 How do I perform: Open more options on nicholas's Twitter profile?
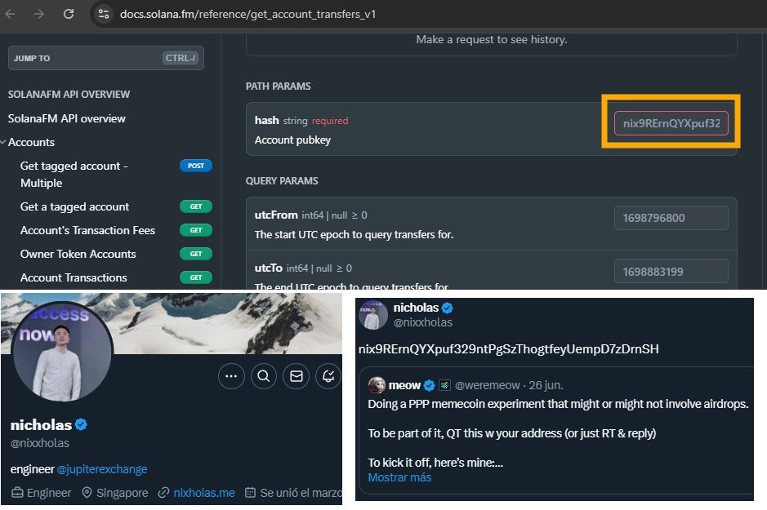(231, 376)
